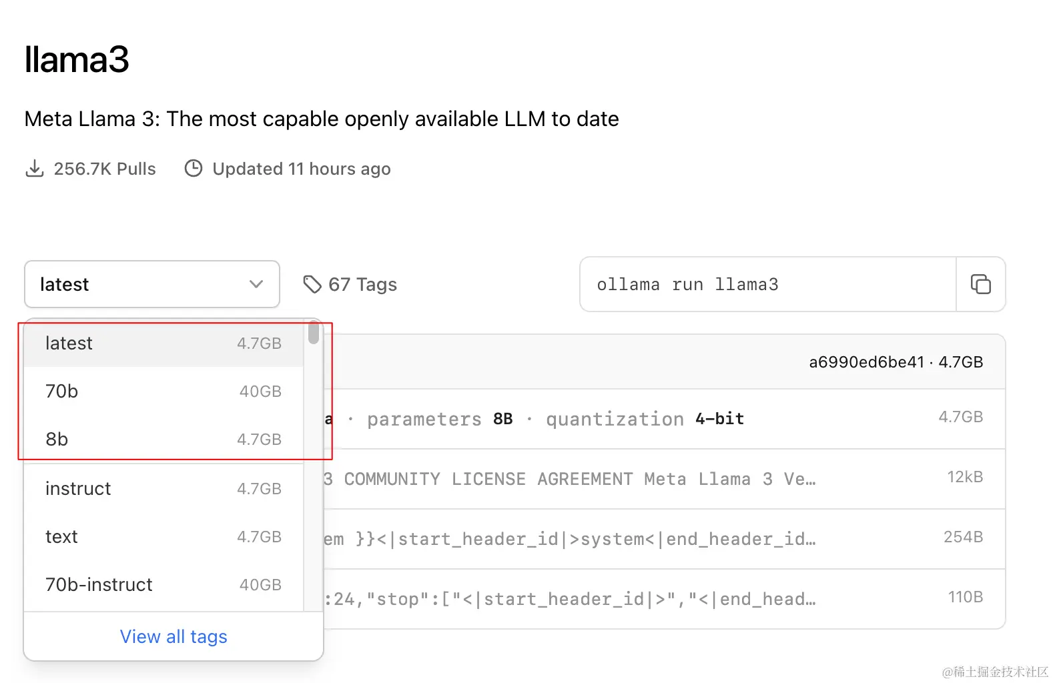Select the latest 4.7GB tag option
Viewport: 1053px width, 683px height.
coord(163,343)
